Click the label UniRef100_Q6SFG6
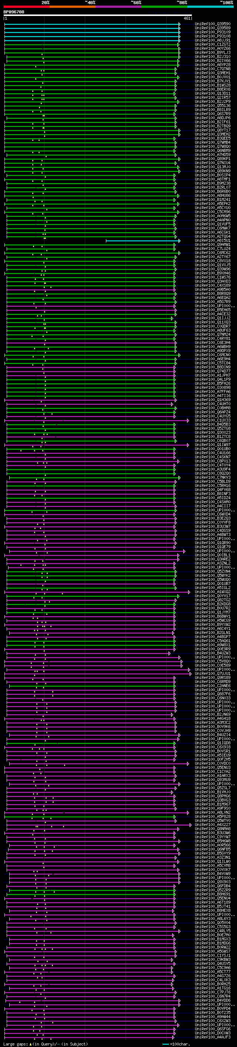The width and height of the screenshot is (237, 1047). point(213,1029)
